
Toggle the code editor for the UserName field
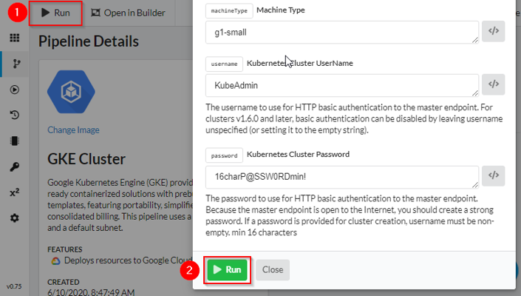494,84
